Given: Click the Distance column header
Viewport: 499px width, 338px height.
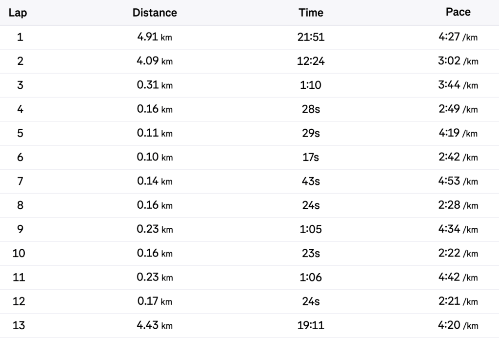Looking at the screenshot, I should [x=155, y=13].
